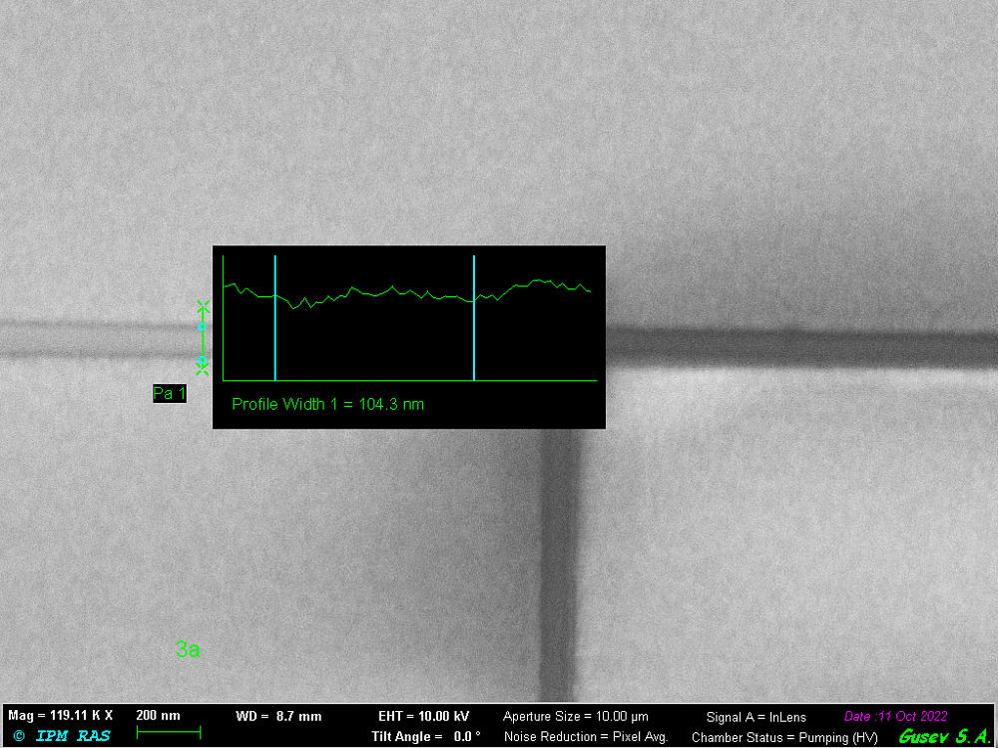998x748 pixels.
Task: Click the right cyan cursor in profile graph
Action: click(x=474, y=317)
